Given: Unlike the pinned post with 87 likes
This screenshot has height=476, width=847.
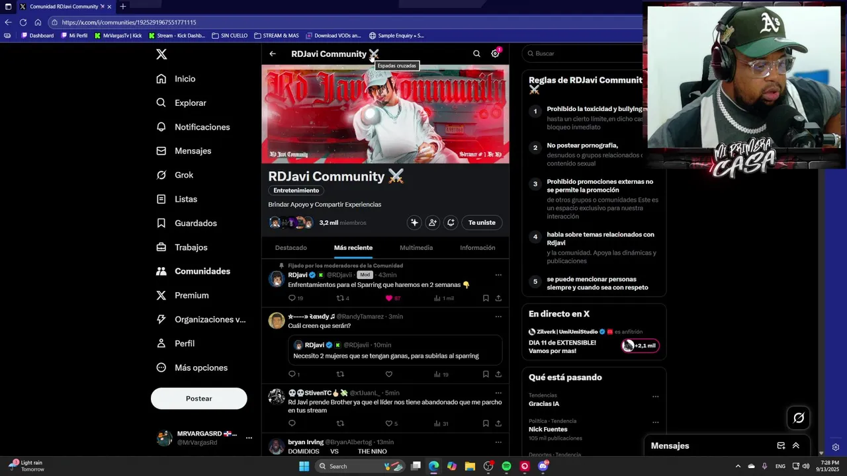Looking at the screenshot, I should click(389, 298).
